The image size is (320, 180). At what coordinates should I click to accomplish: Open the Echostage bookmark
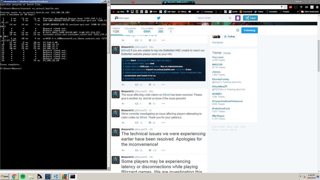207,12
